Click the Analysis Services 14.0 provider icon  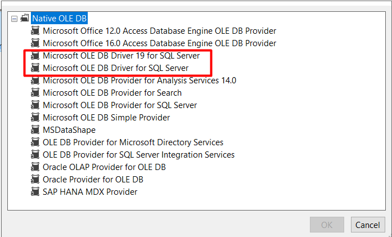pyautogui.click(x=36, y=81)
